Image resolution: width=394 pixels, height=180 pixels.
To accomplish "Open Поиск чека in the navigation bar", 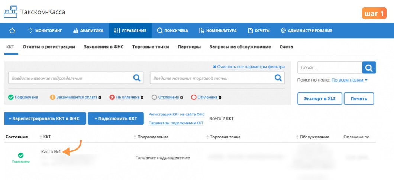I will pos(172,31).
